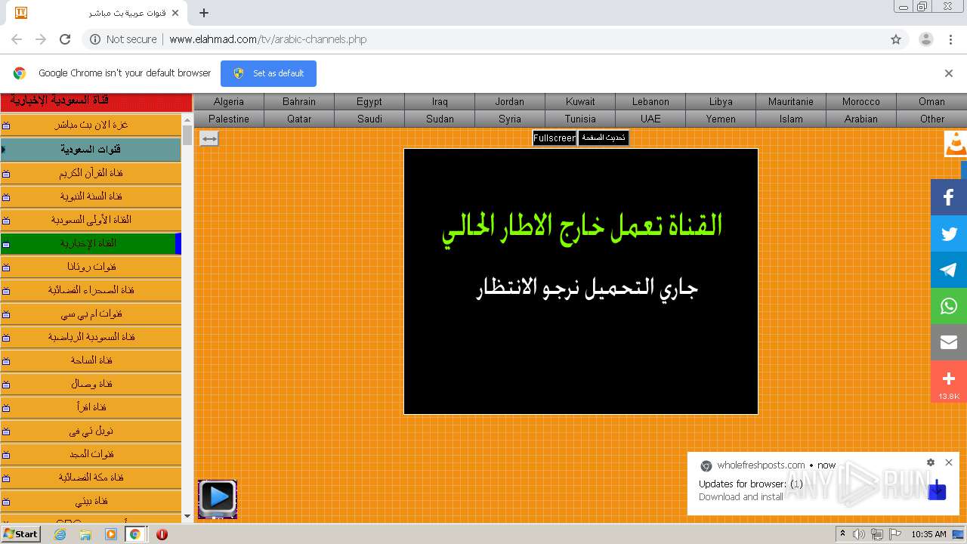Select the Morocco country tab
Screen dimensions: 967x544
pyautogui.click(x=861, y=101)
